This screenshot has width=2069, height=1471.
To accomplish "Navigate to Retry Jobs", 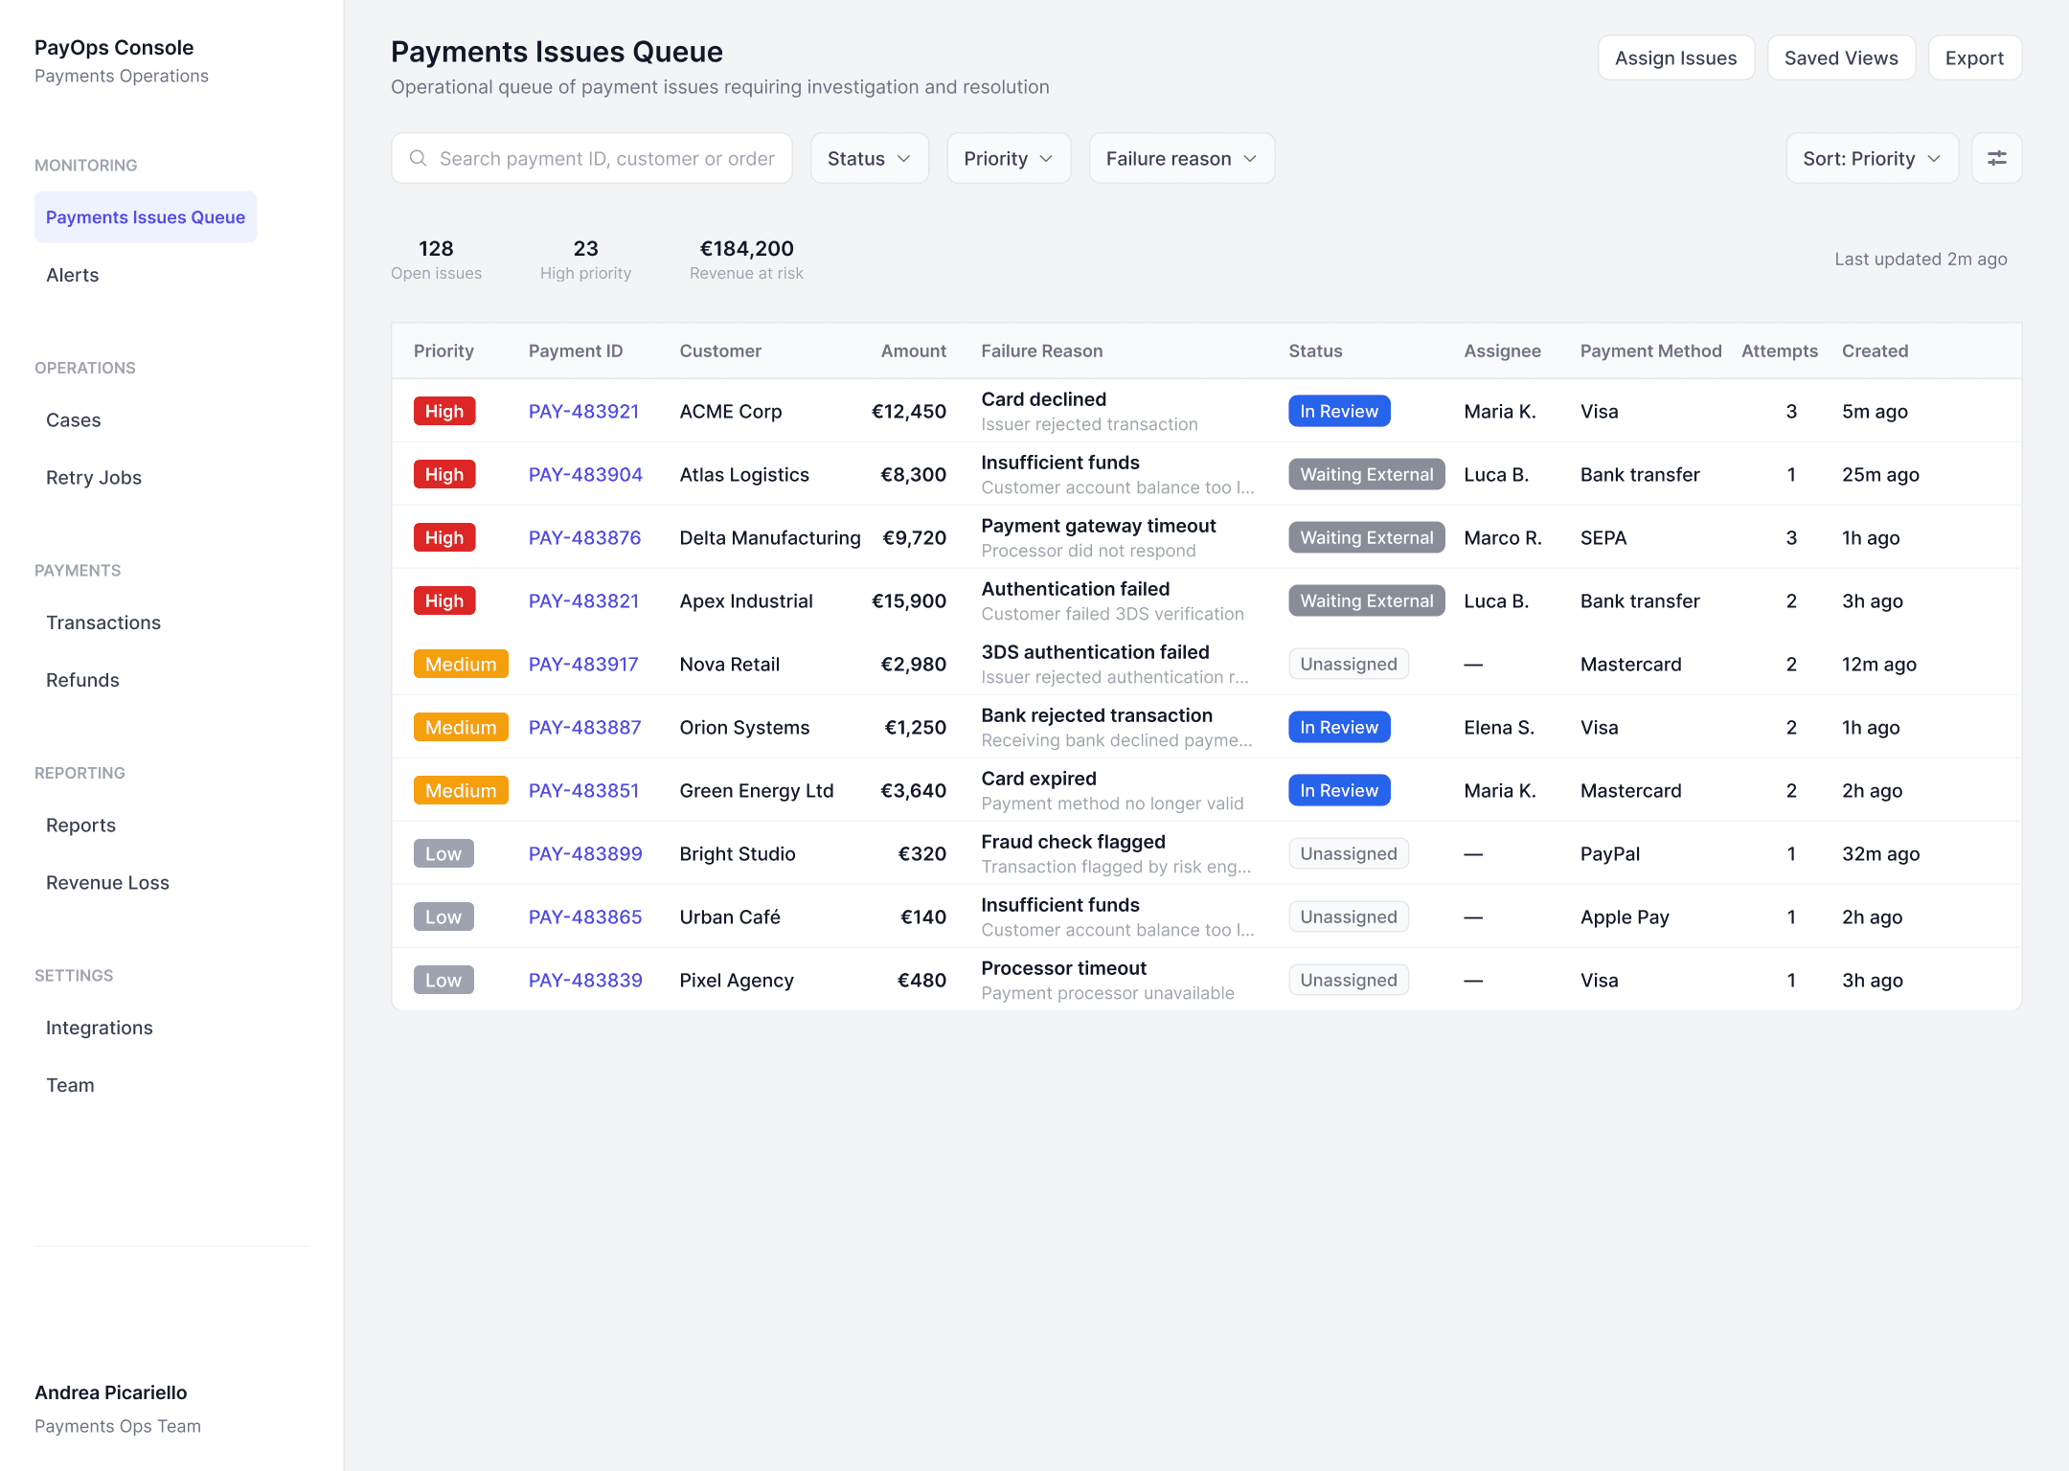I will (x=94, y=477).
